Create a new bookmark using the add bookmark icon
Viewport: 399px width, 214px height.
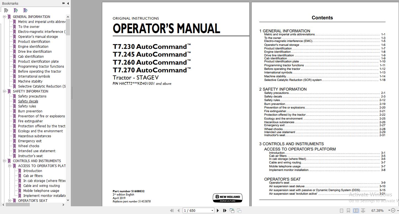pos(16,10)
